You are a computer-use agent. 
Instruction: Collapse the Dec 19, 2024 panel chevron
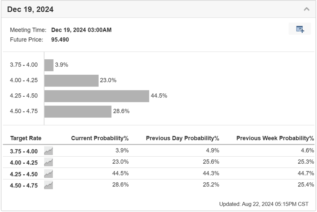pyautogui.click(x=306, y=9)
